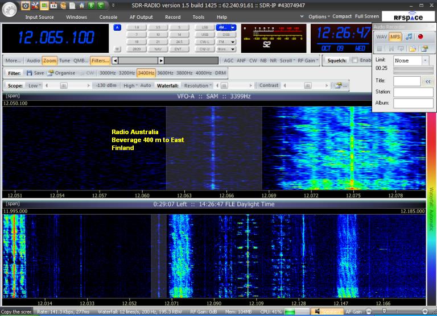Open the Console menu

108,17
